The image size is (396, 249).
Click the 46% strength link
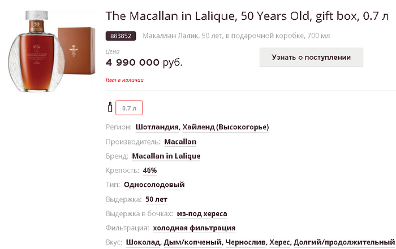150,171
